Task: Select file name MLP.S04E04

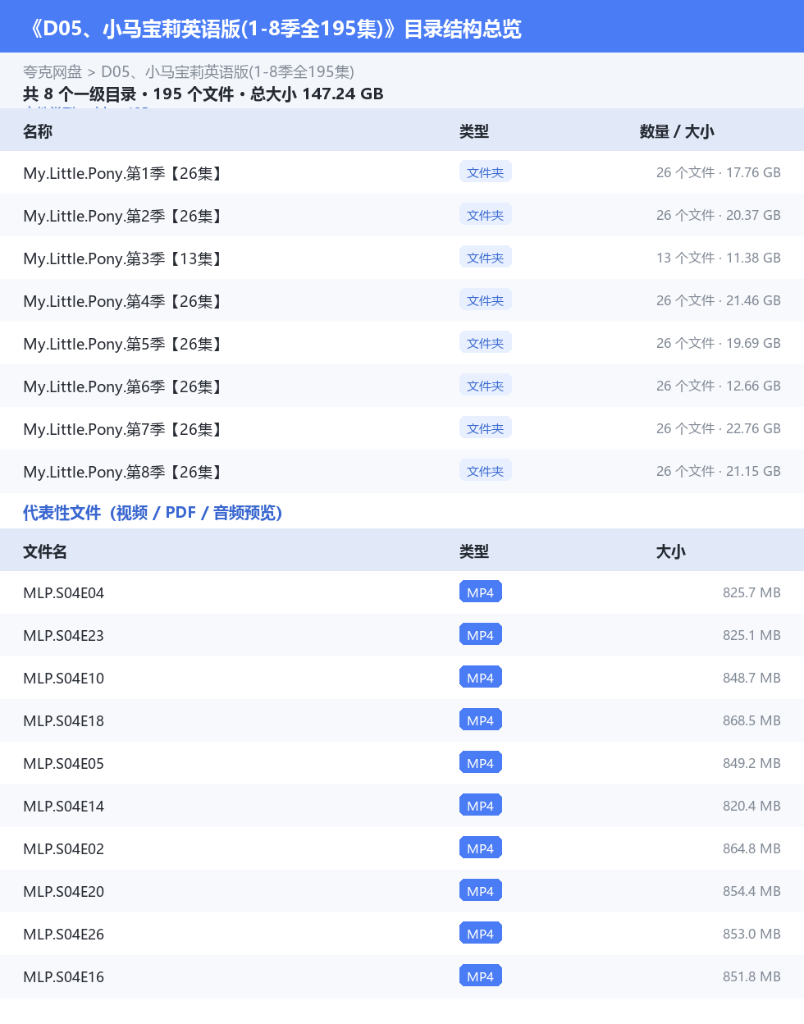Action: pos(64,593)
